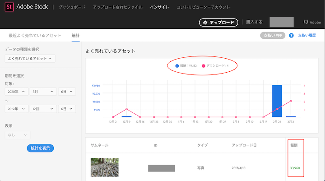Screen dimensions: 325x181
Task: Open コントリビューターアカウント menu item
Action: (203, 7)
